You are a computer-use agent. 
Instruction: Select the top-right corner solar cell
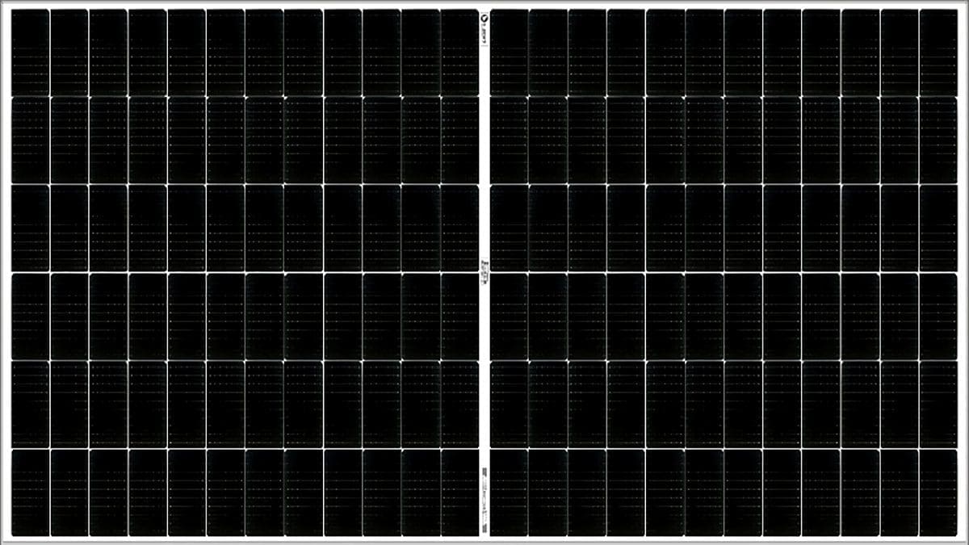pyautogui.click(x=938, y=52)
